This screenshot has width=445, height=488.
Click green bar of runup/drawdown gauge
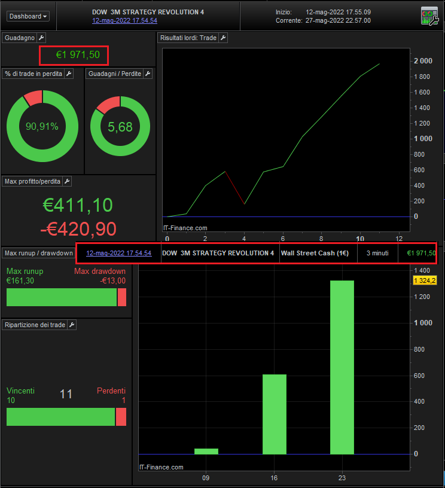tap(62, 297)
